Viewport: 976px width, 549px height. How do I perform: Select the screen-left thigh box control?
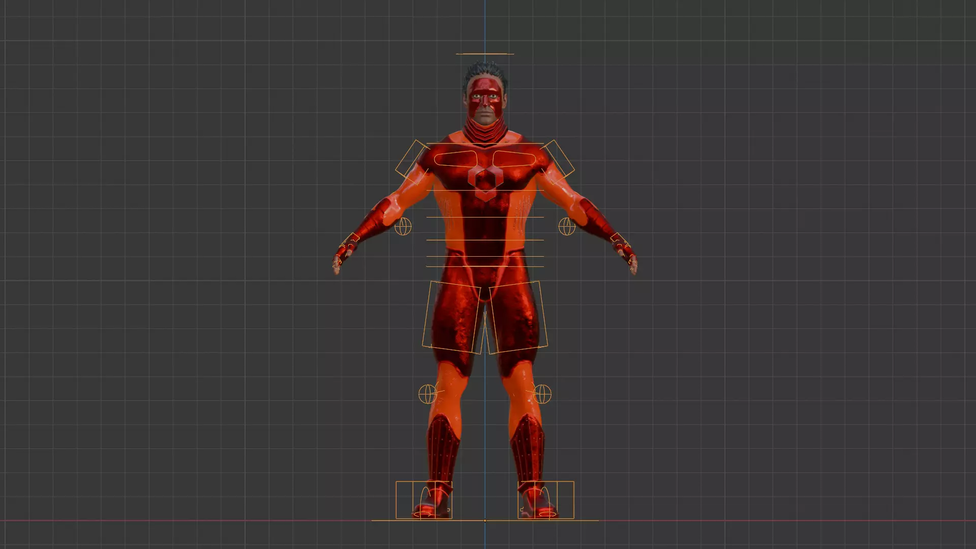(x=451, y=317)
